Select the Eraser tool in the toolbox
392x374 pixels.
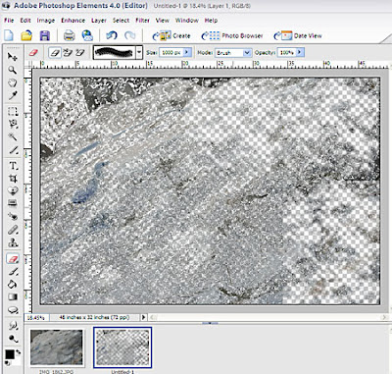tap(13, 259)
